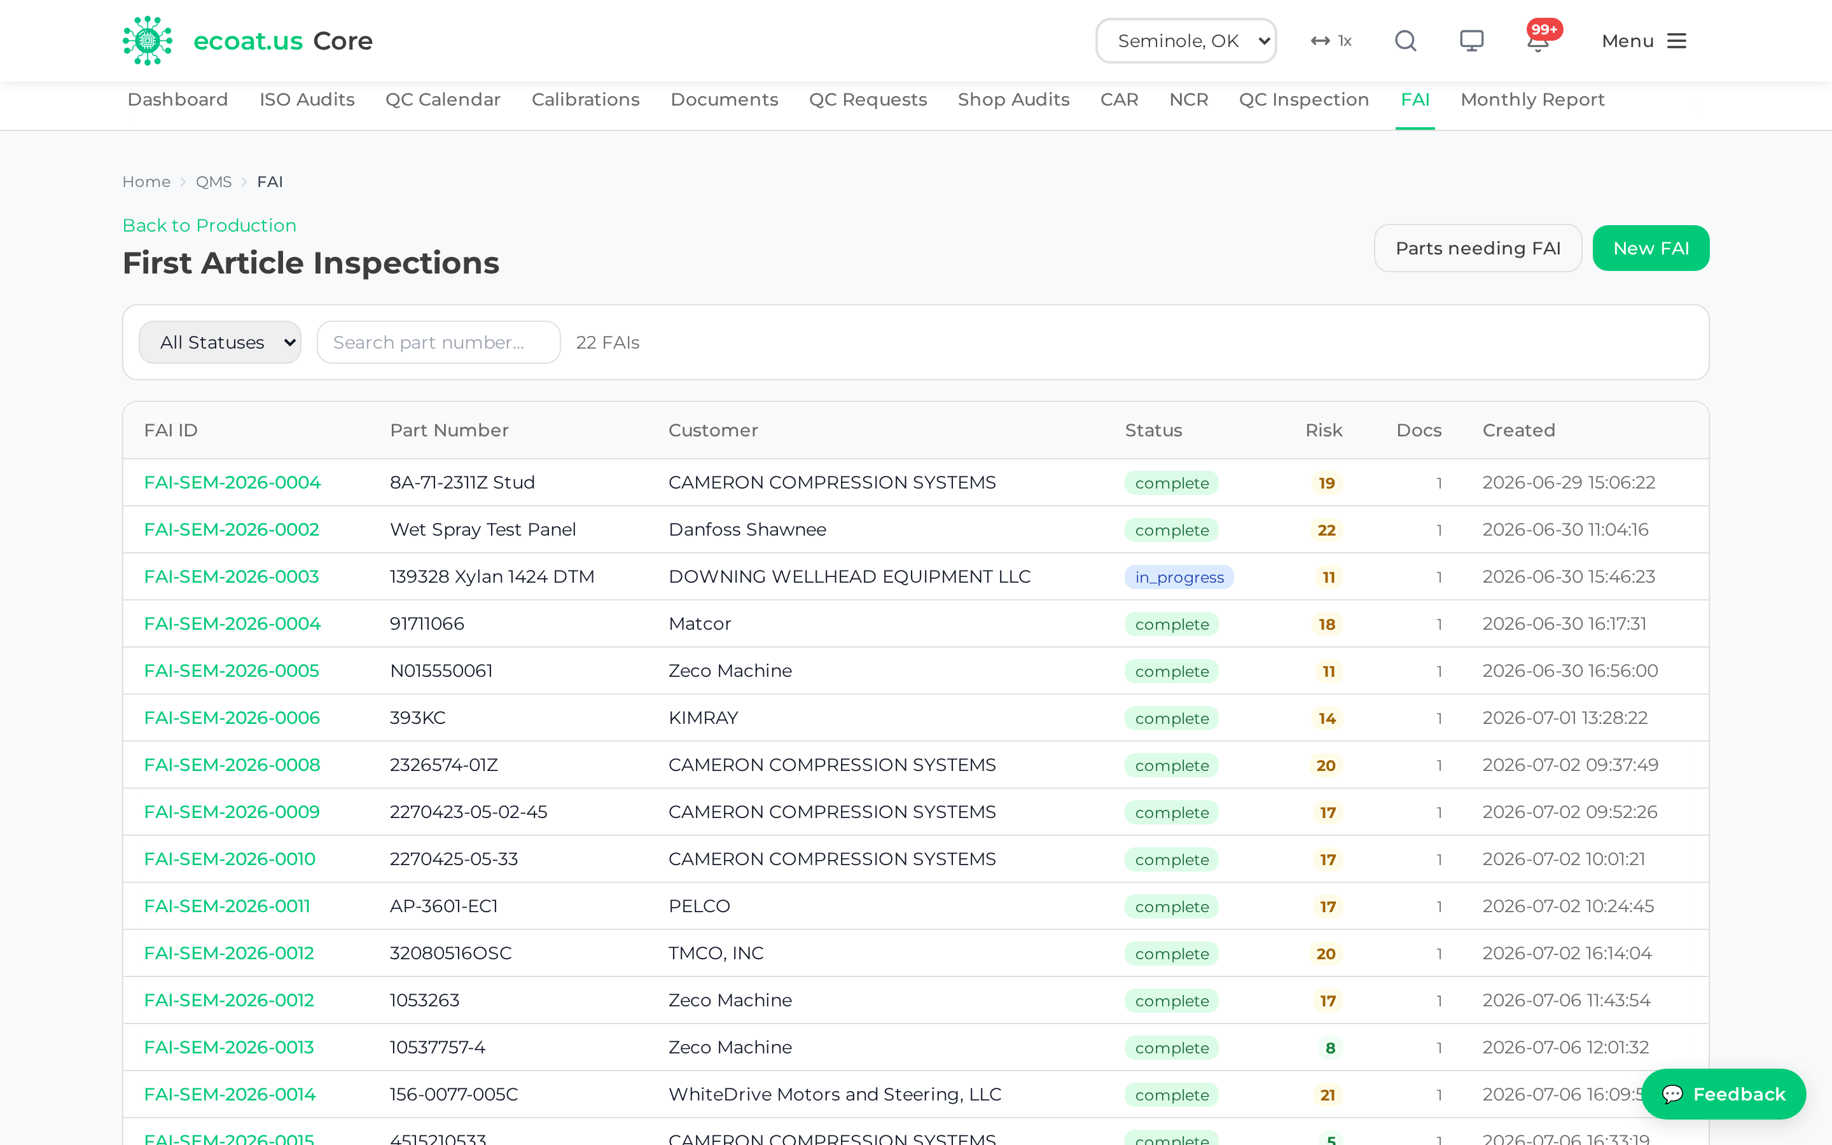Click the KIMRAY customer cell
The image size is (1832, 1145).
(704, 717)
